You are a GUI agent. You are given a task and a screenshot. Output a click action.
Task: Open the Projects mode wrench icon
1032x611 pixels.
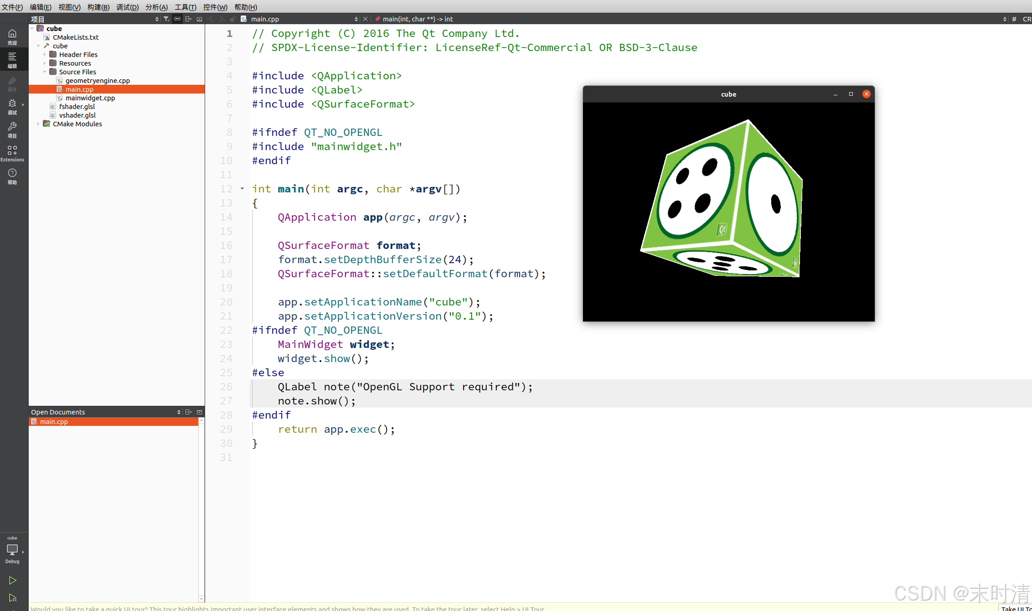coord(12,130)
